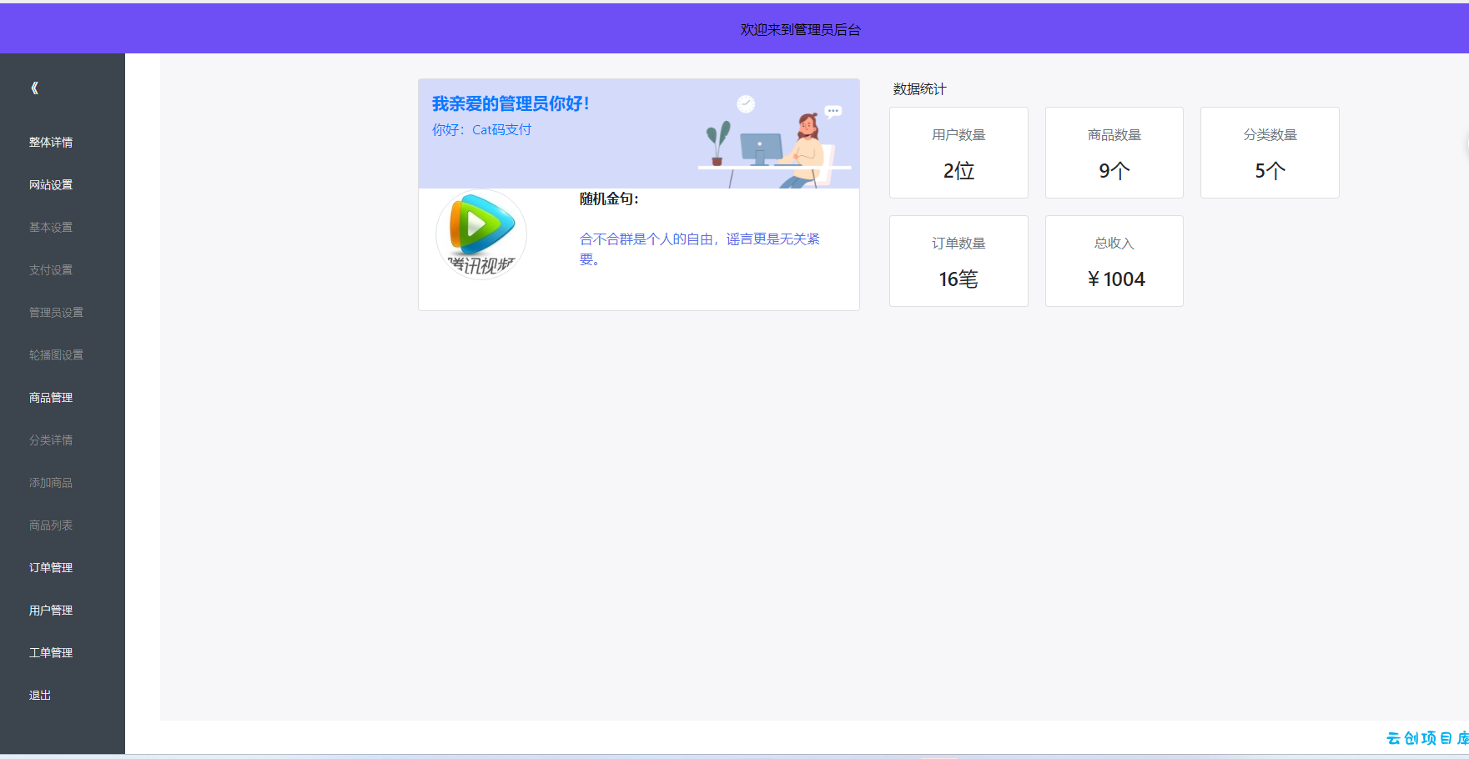The height and width of the screenshot is (759, 1469).
Task: Click the 总收入 statistics card
Action: pos(1114,261)
